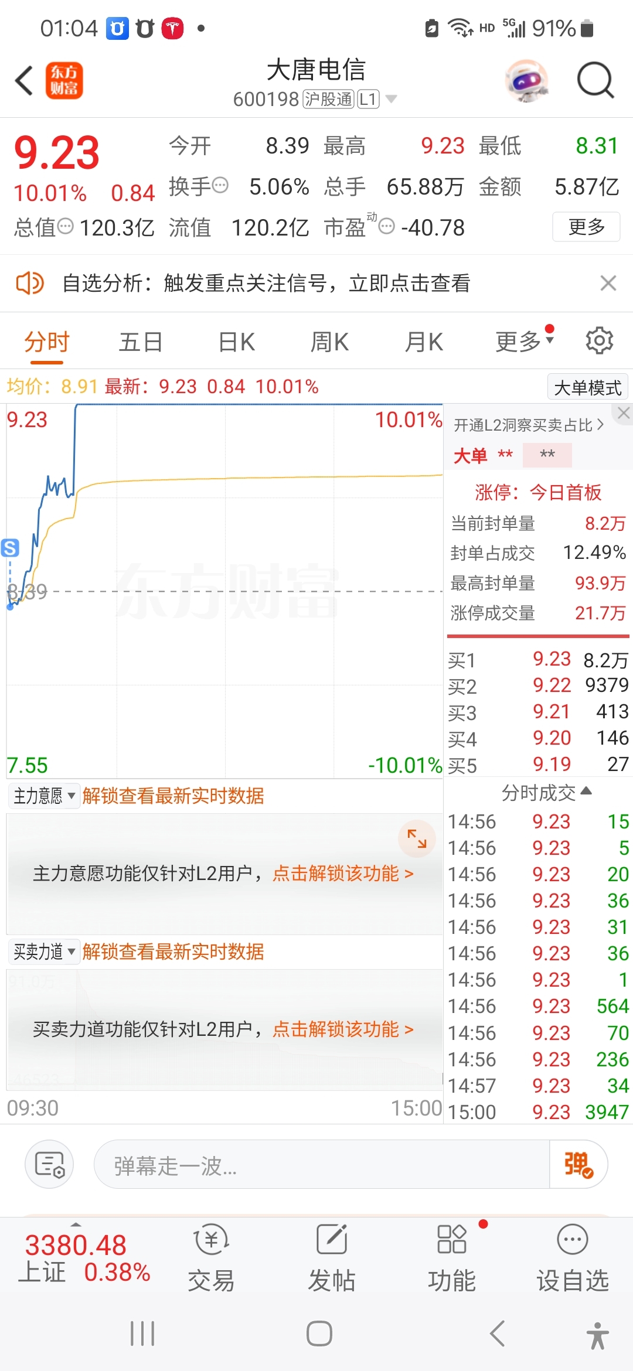Tap the 交易 yen trade icon
The height and width of the screenshot is (1371, 633).
coord(211,1239)
